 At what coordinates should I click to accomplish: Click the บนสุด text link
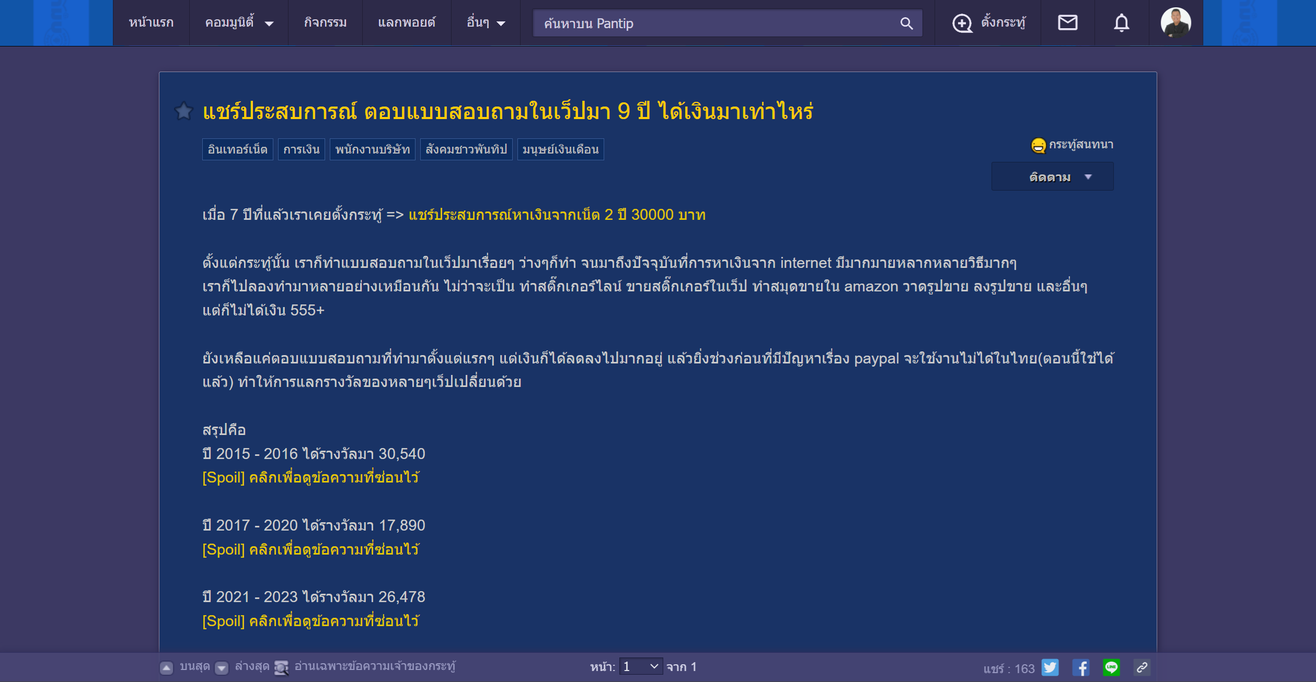pyautogui.click(x=194, y=666)
